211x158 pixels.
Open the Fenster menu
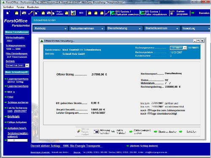(x=20, y=7)
